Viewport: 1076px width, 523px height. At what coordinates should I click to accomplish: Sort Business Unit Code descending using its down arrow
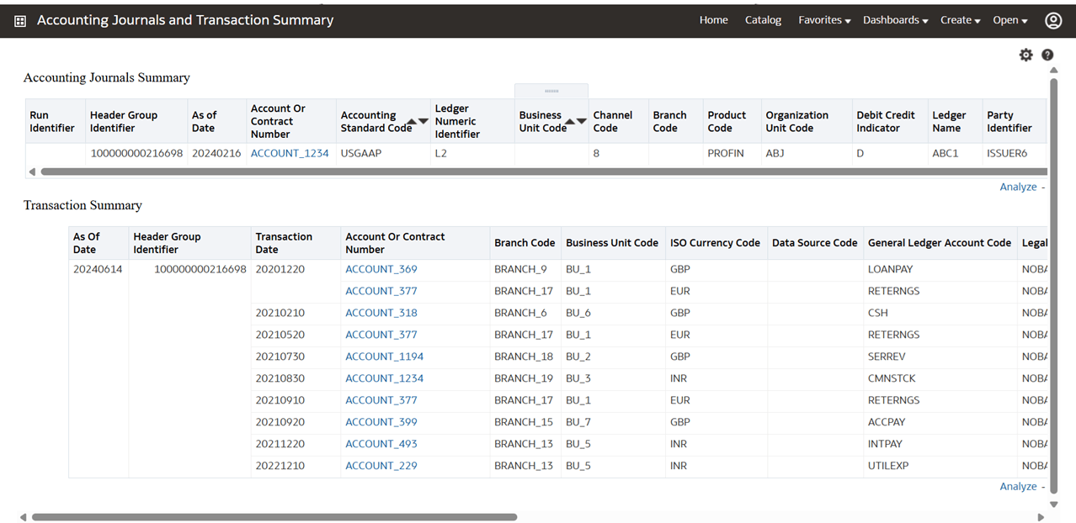(581, 120)
